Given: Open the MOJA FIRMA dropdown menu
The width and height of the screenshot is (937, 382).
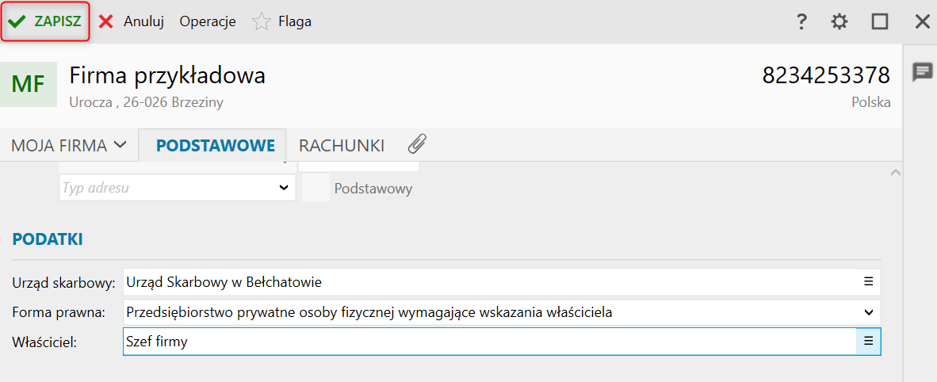Looking at the screenshot, I should [68, 145].
